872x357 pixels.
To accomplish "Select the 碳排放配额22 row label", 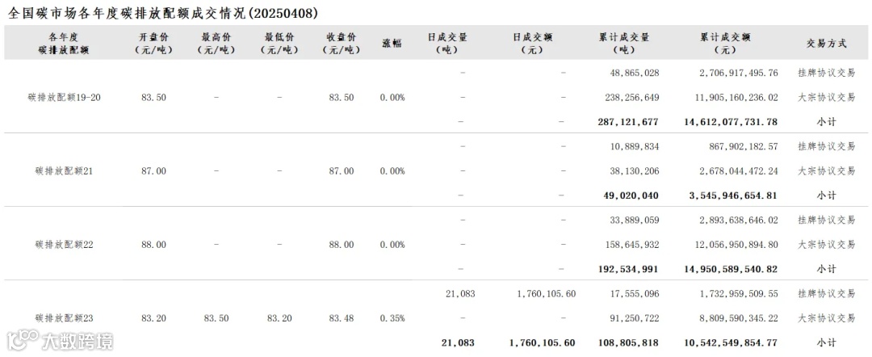I will [x=65, y=244].
